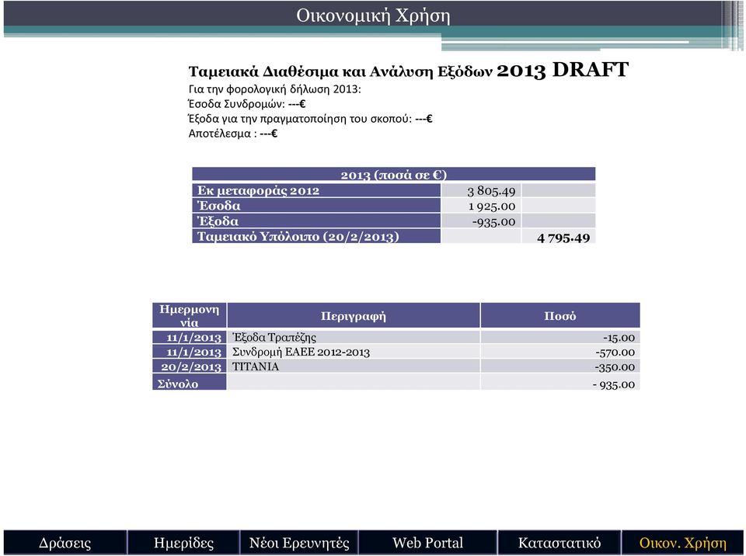Click the '2013 (ποσά σε €)' table header
746x556 pixels.
393,174
